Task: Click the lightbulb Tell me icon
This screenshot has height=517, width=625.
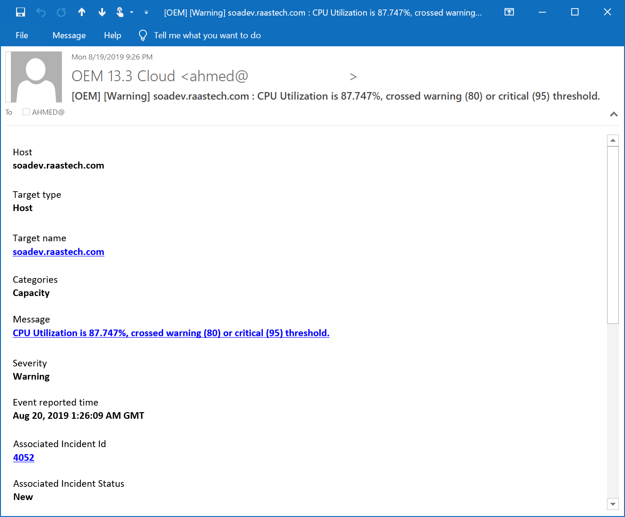Action: tap(143, 35)
